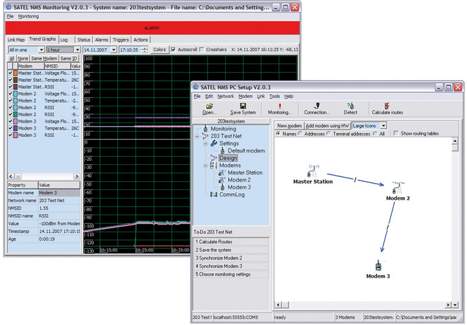467x325 pixels.
Task: Click the Modem name property value Modem 3
Action: click(59, 193)
